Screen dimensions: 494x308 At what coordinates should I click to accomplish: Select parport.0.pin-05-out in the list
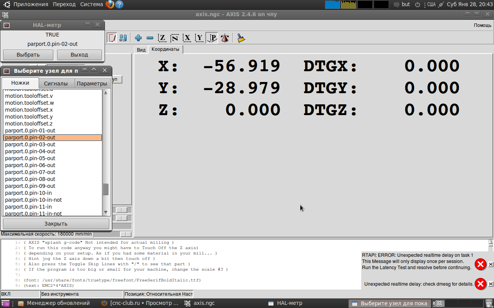52,158
